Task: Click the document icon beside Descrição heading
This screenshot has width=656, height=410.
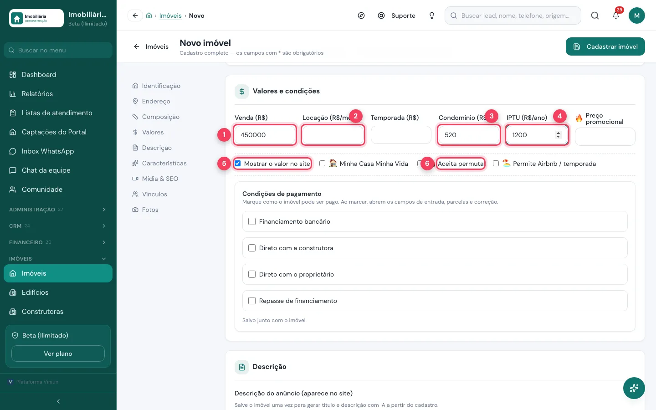Action: [x=242, y=367]
